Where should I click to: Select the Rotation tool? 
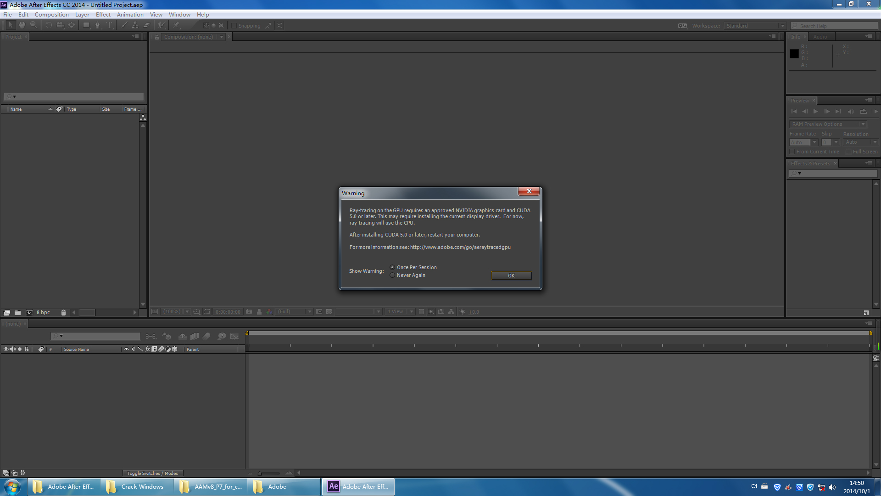pos(48,25)
